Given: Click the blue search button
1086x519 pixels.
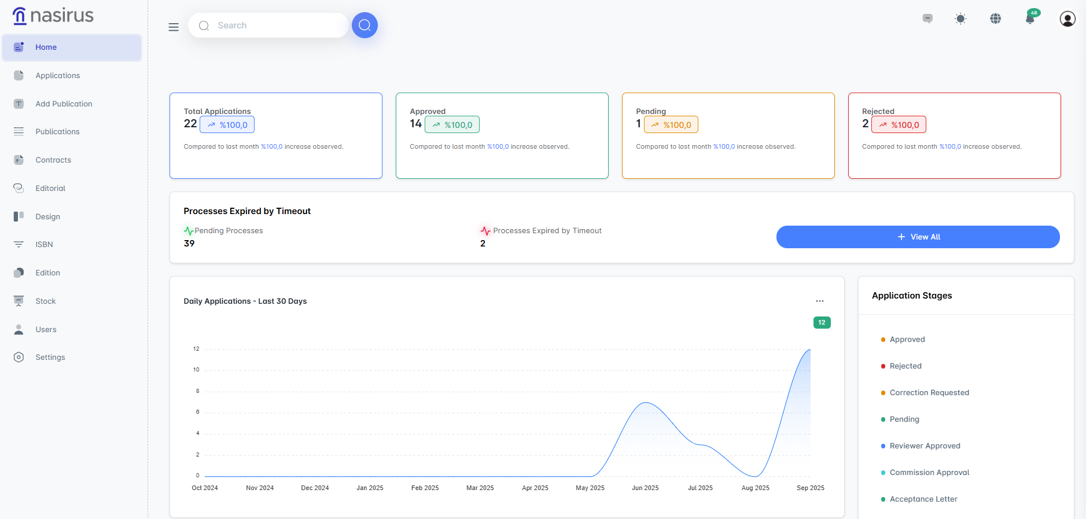Looking at the screenshot, I should pos(365,25).
